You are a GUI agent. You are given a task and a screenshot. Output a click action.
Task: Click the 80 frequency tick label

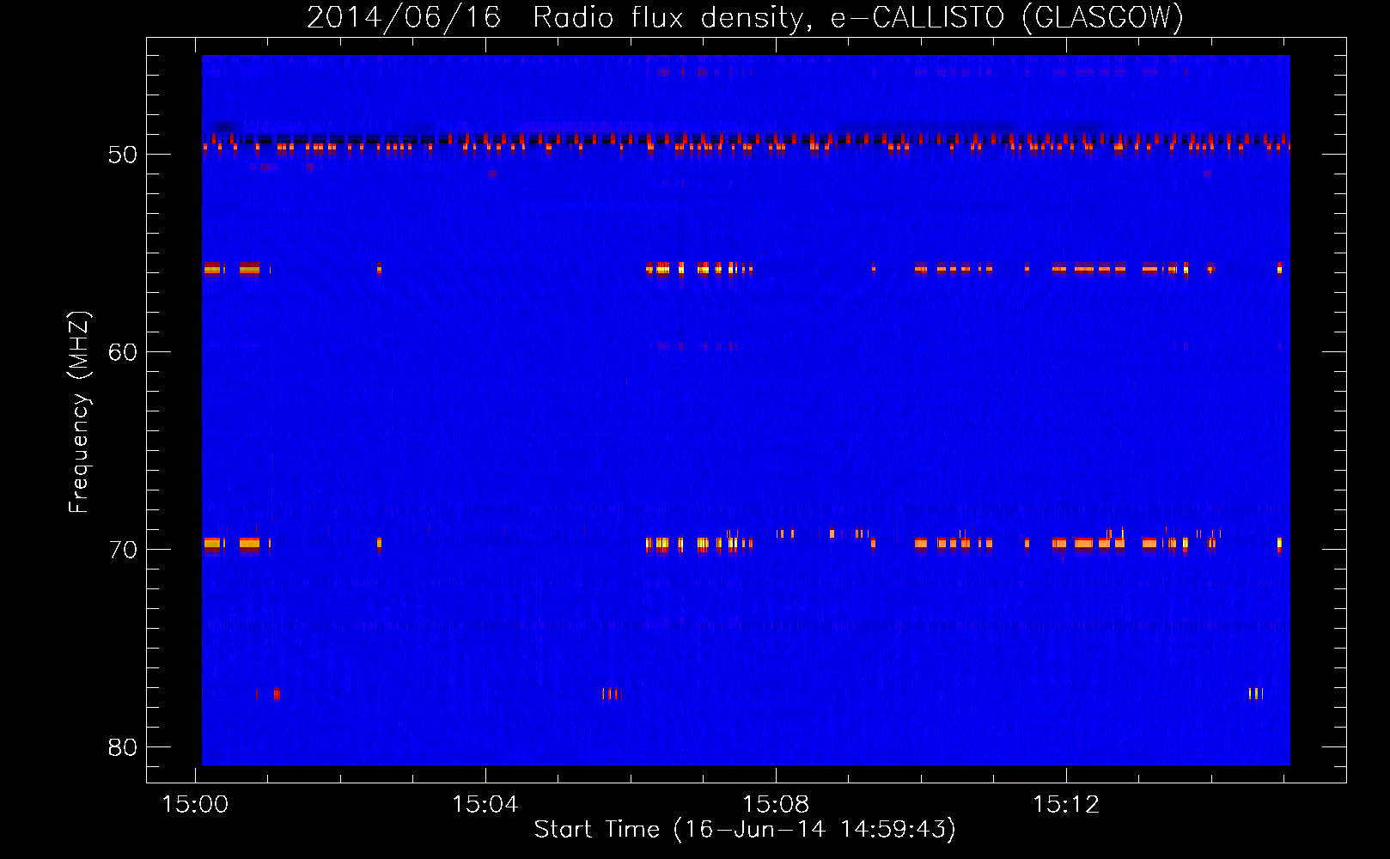click(123, 747)
